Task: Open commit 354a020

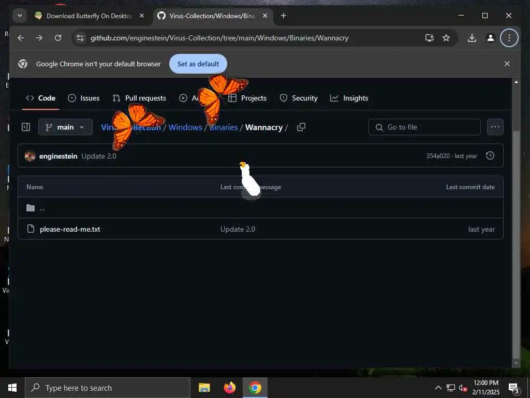Action: [x=438, y=156]
